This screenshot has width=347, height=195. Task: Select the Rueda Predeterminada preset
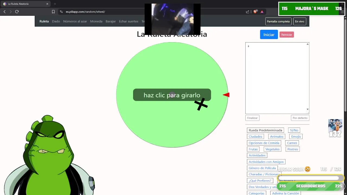click(265, 130)
